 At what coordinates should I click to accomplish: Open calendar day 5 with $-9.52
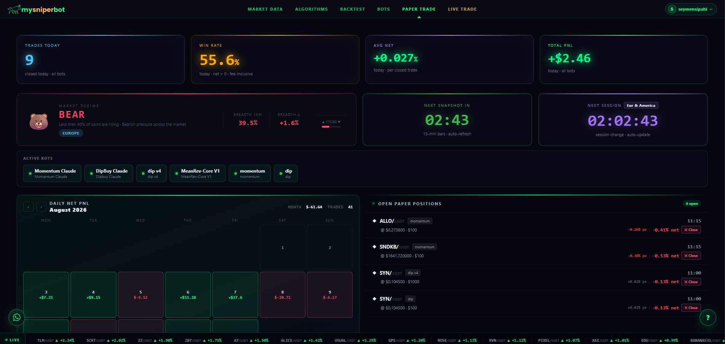[141, 295]
